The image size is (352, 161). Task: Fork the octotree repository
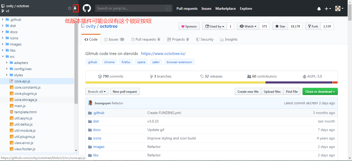pyautogui.click(x=313, y=26)
